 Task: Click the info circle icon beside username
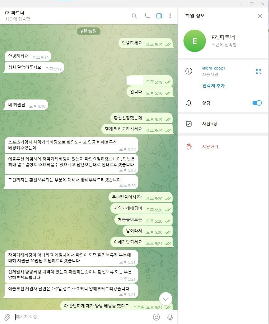[x=189, y=71]
